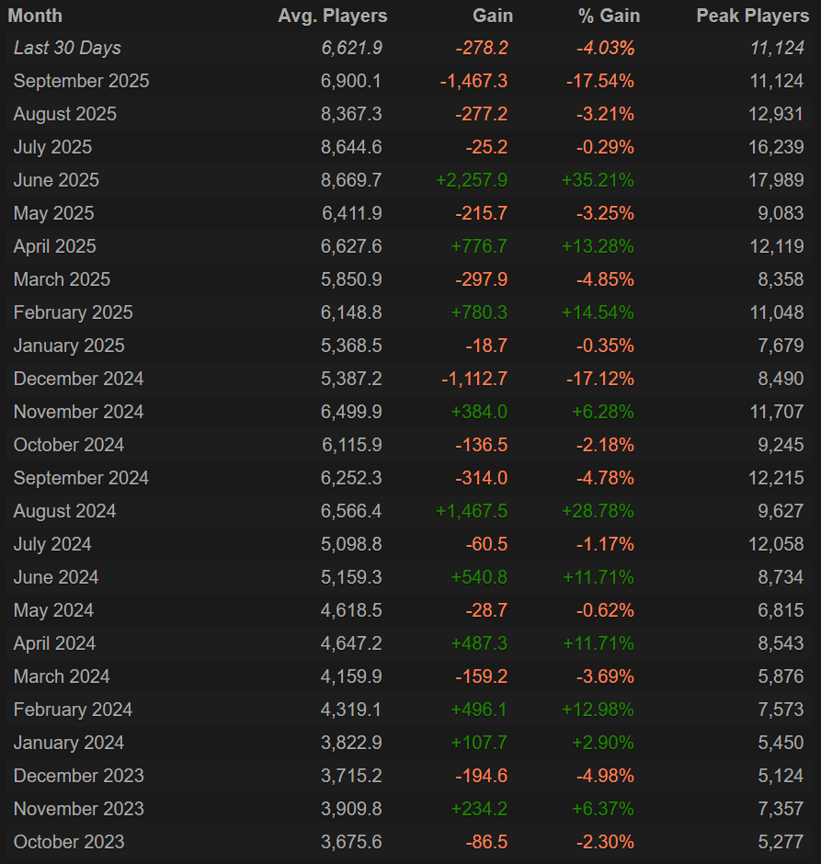
Task: Click average players value 3,715.2
Action: coord(351,775)
